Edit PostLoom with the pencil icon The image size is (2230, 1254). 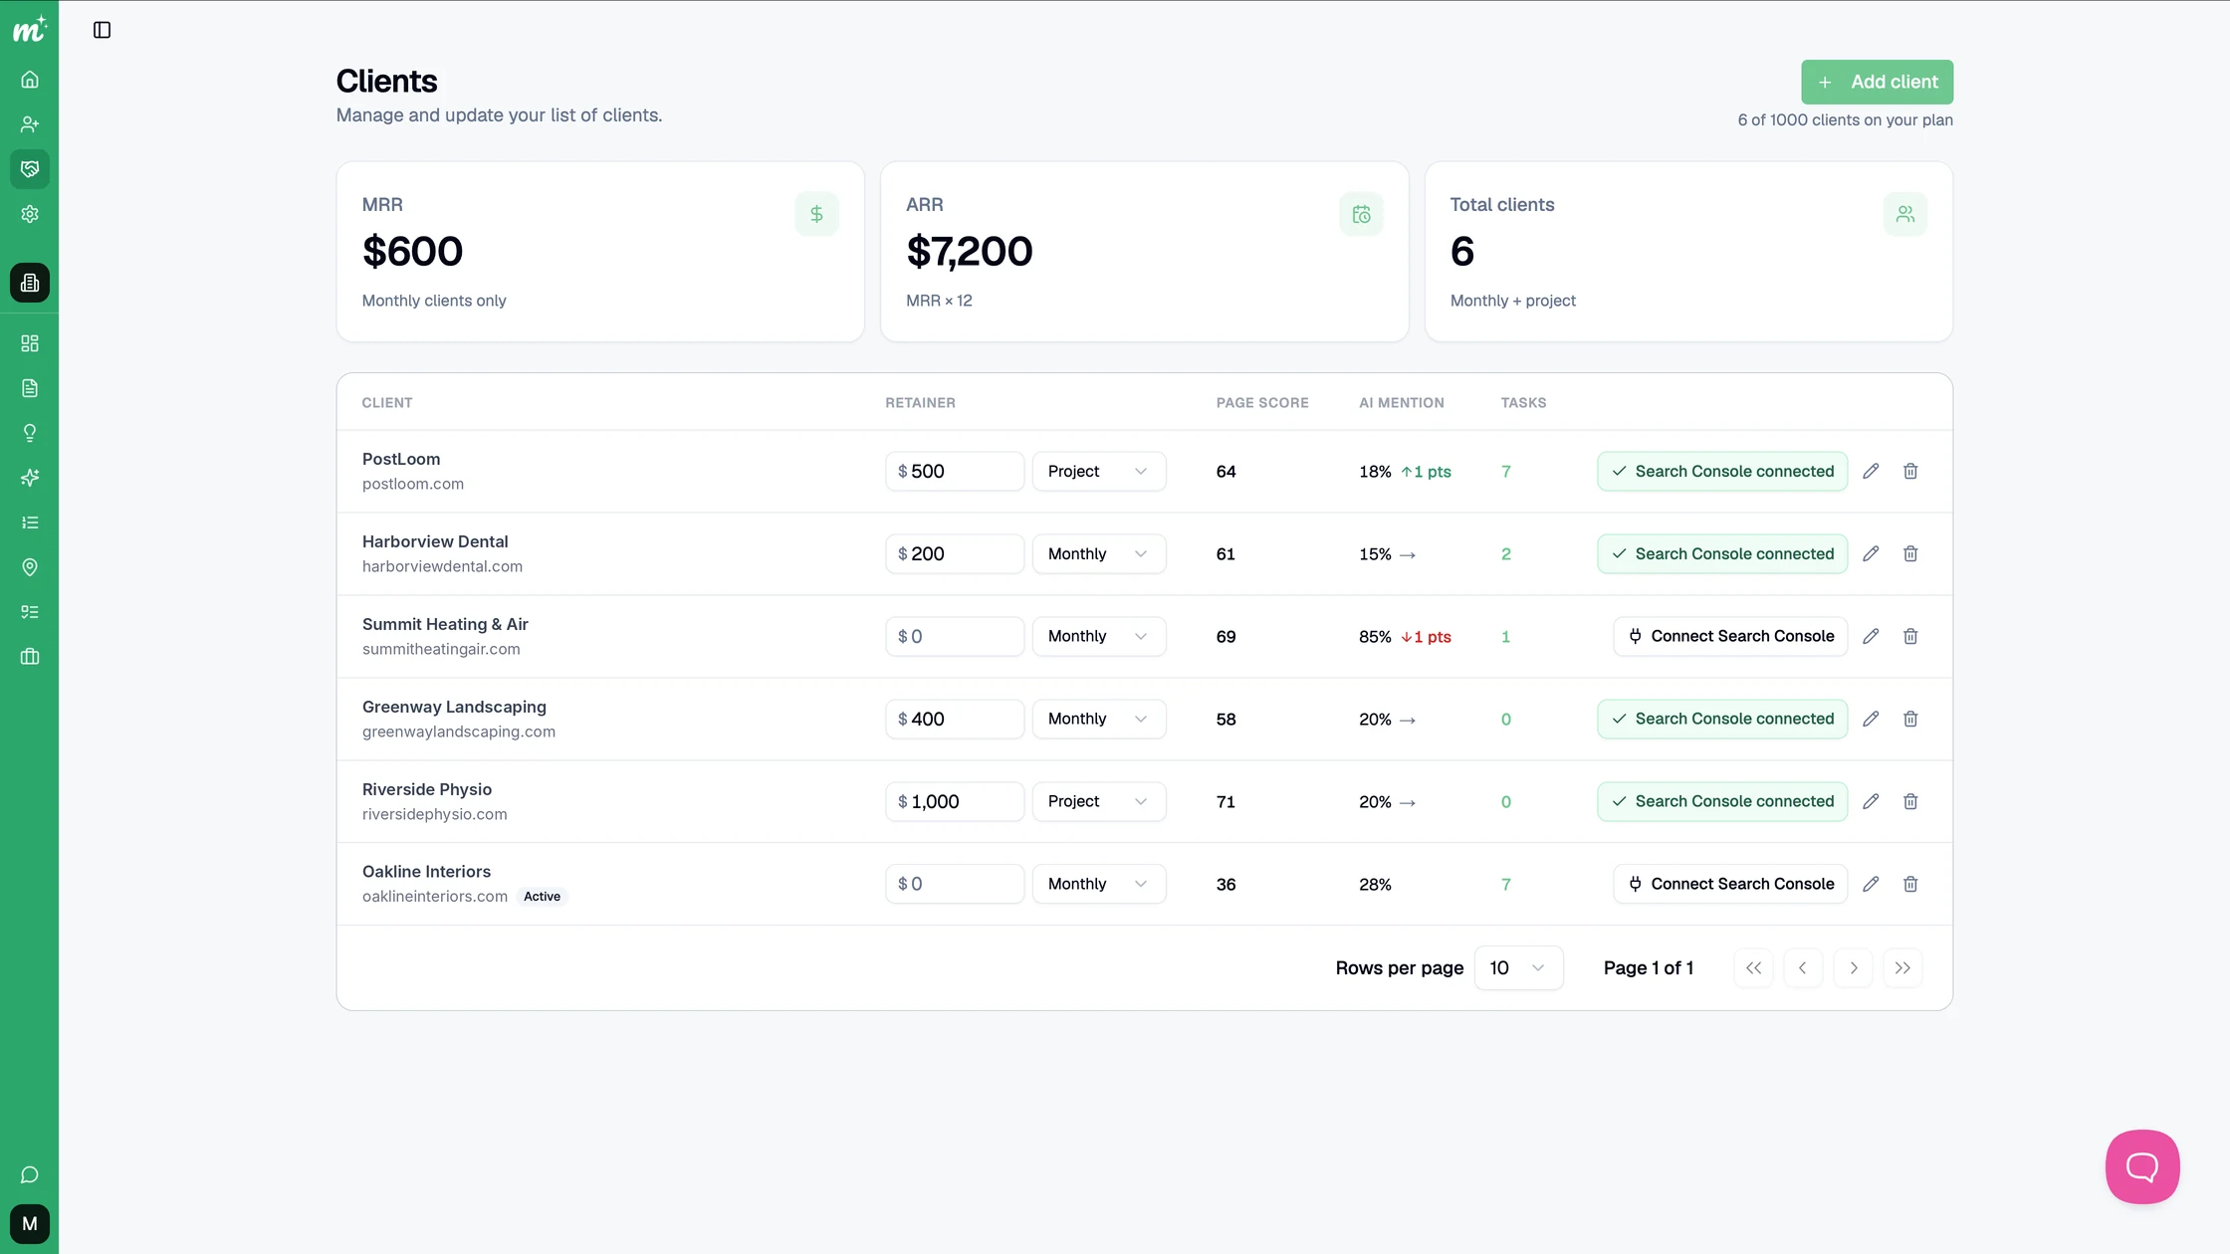click(1871, 472)
